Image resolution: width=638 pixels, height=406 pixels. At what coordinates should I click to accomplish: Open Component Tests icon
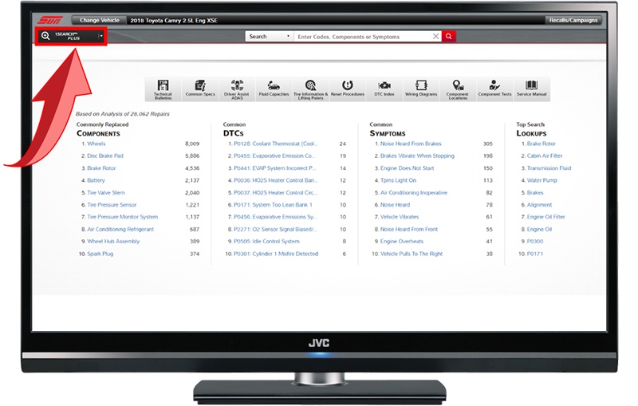point(494,89)
